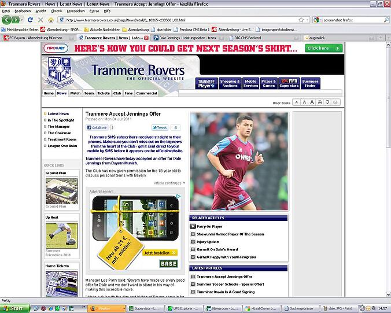
Task: Choose smallest text size user tool
Action: tap(296, 102)
